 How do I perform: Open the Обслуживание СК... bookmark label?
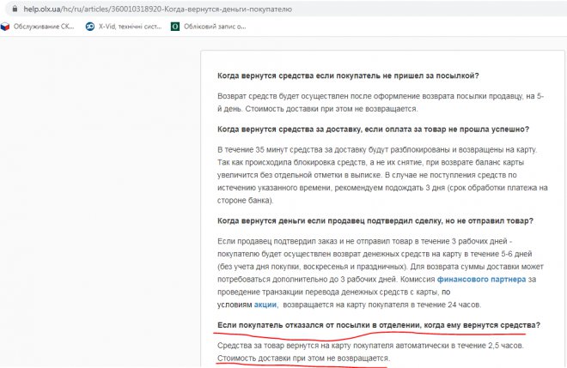(44, 27)
